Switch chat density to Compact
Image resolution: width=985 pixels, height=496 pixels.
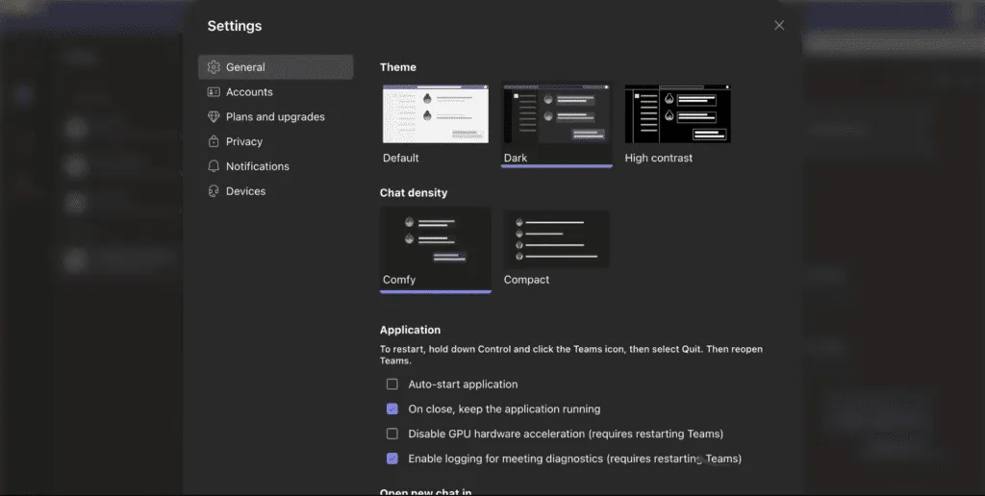(556, 239)
